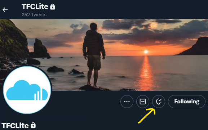Toggle tweet notifications with the bell icon

159,102
